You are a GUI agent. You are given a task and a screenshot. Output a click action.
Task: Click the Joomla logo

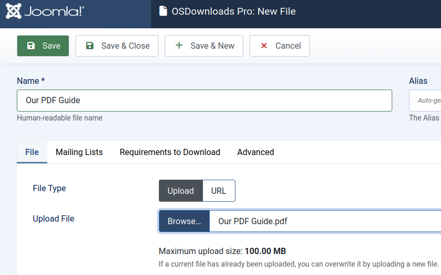45,11
